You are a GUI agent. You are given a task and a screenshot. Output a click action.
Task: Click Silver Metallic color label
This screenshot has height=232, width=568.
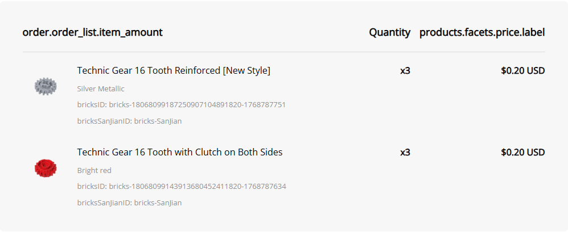(x=101, y=89)
